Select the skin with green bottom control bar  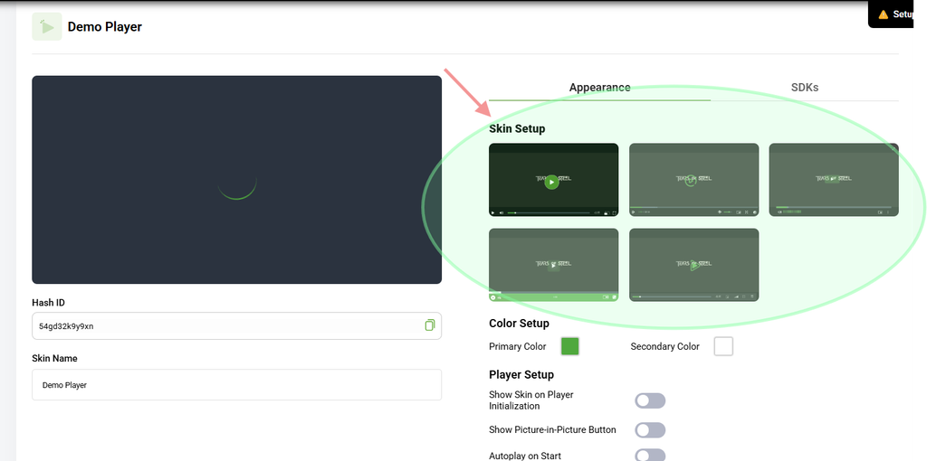[x=553, y=265]
